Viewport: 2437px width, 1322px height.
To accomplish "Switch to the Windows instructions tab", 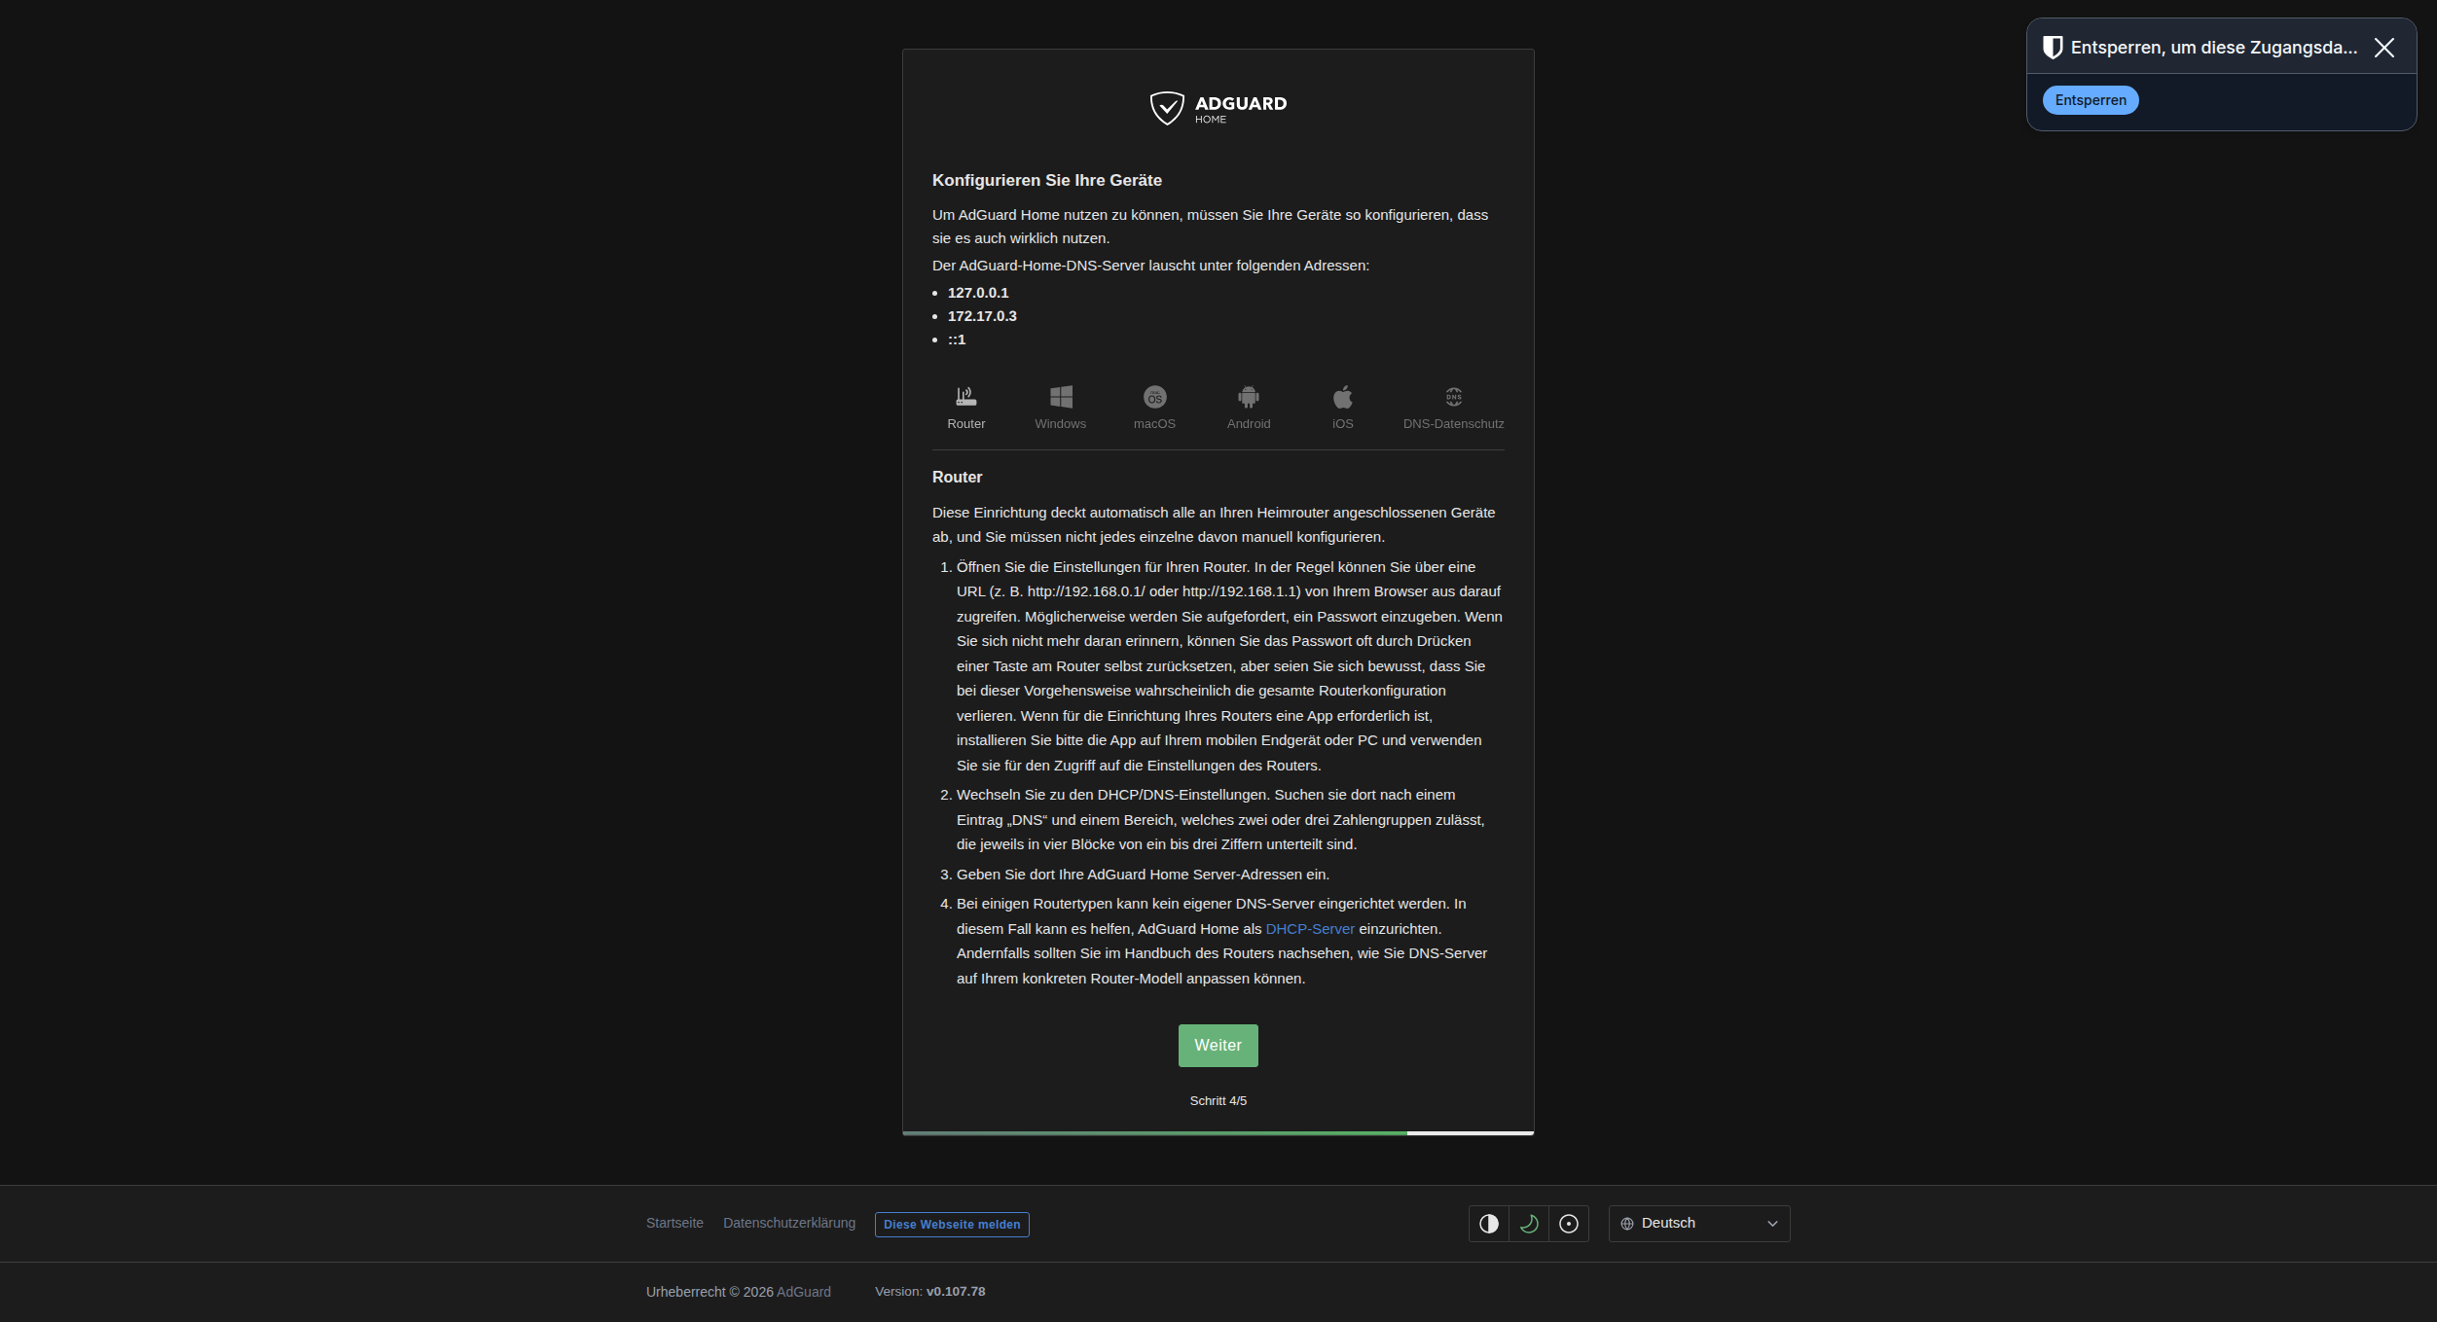I will [x=1060, y=409].
